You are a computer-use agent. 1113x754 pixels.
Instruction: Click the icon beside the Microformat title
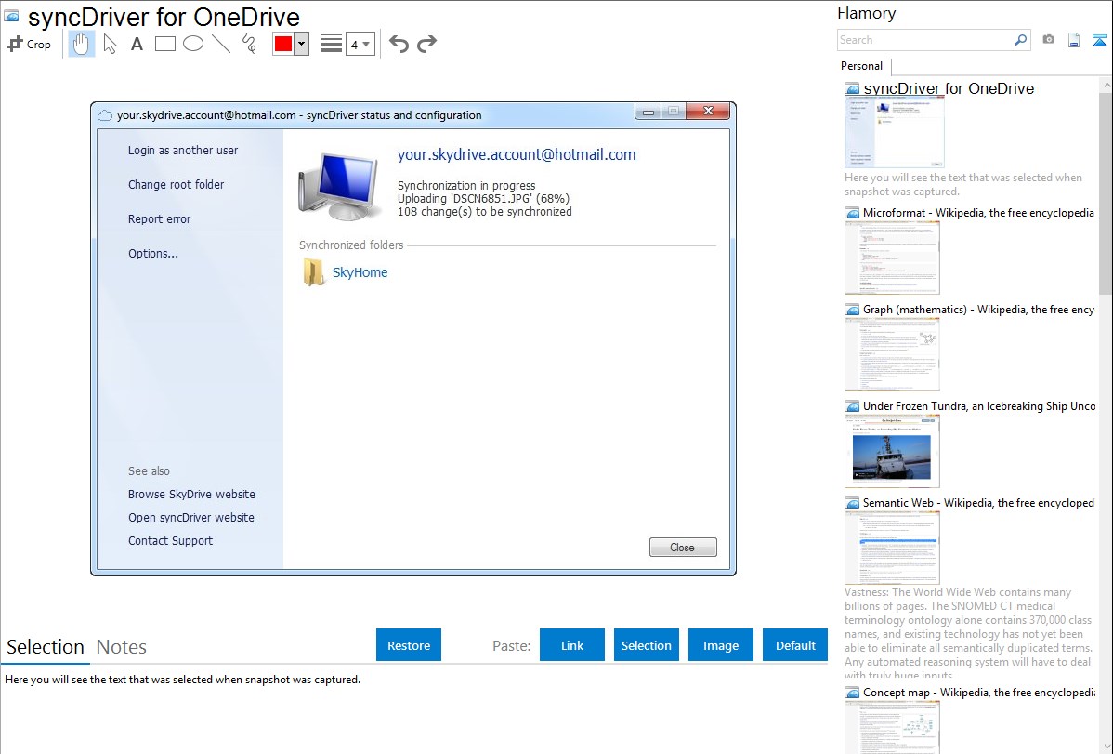click(x=852, y=213)
